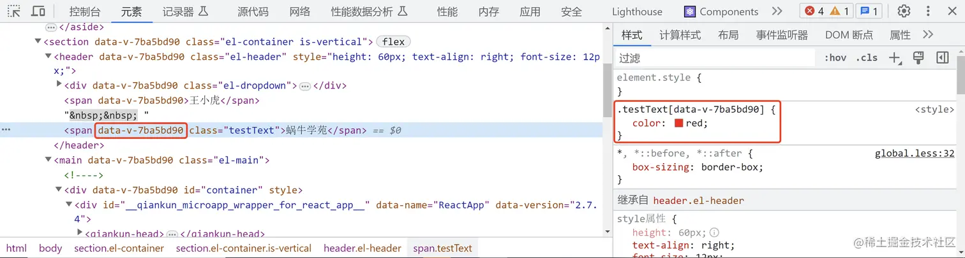This screenshot has width=965, height=258.
Task: Select section.el-container breadcrumb item
Action: pyautogui.click(x=119, y=248)
